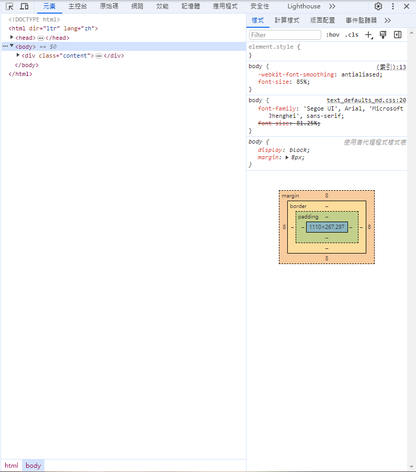Toggle the device toolbar icon
The width and height of the screenshot is (416, 472).
[x=25, y=6]
